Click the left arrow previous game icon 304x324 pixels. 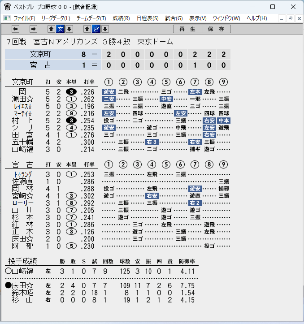[16, 29]
